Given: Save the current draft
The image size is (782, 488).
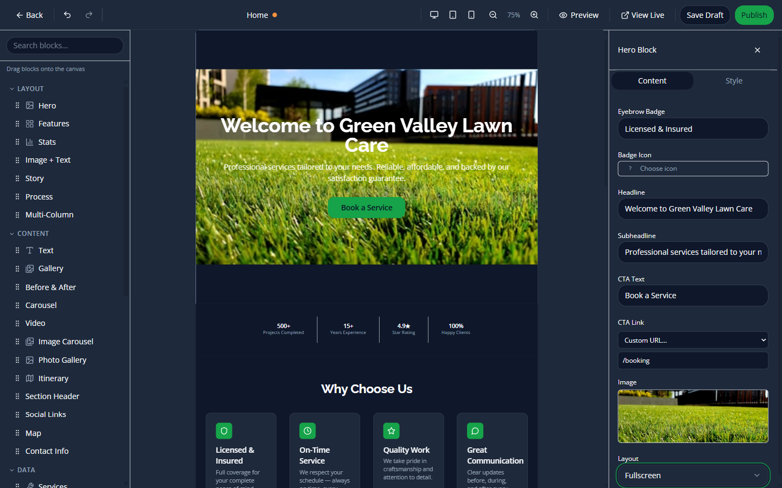Looking at the screenshot, I should 704,15.
